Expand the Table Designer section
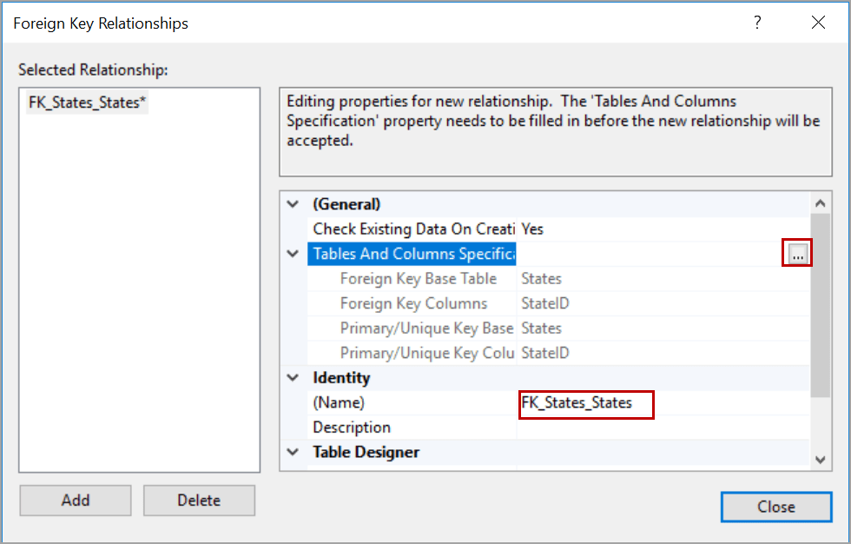 coord(293,452)
